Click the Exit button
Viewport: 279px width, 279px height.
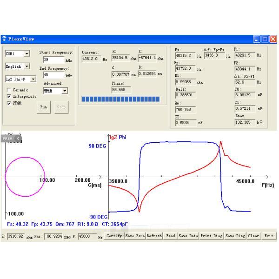click(x=268, y=236)
